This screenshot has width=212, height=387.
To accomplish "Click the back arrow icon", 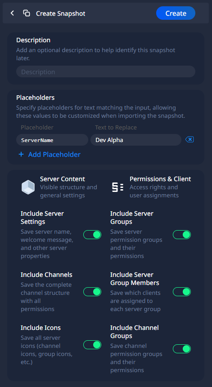I will (12, 13).
